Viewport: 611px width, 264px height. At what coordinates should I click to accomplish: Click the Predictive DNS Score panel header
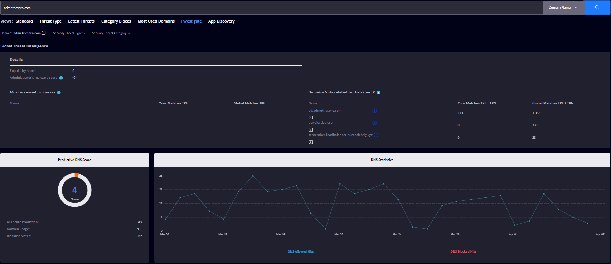pyautogui.click(x=74, y=160)
